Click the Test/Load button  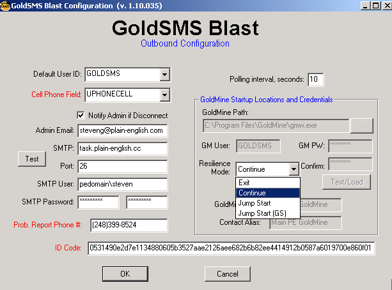tap(347, 182)
